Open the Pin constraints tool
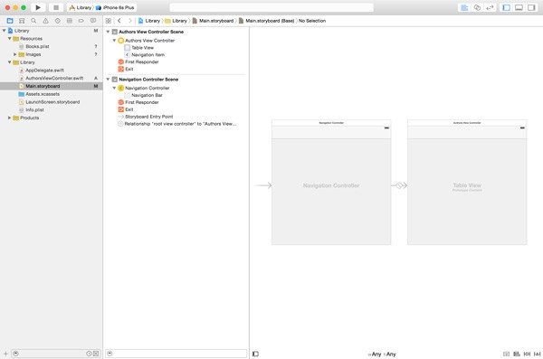Viewport: 543px width, 359px height. (527, 354)
